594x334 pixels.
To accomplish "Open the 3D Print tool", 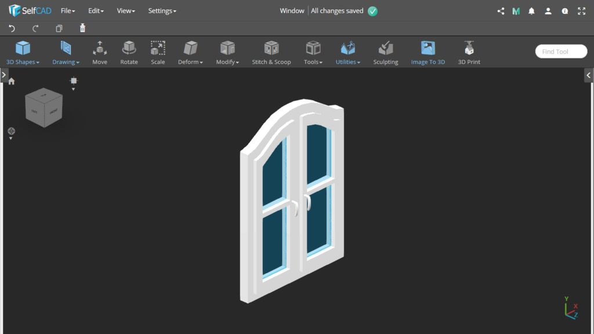I will coord(469,52).
